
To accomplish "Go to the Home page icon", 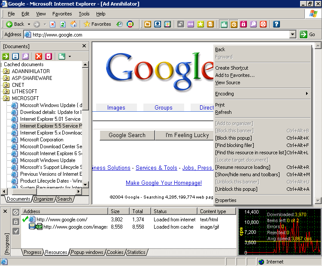I will (73, 24).
